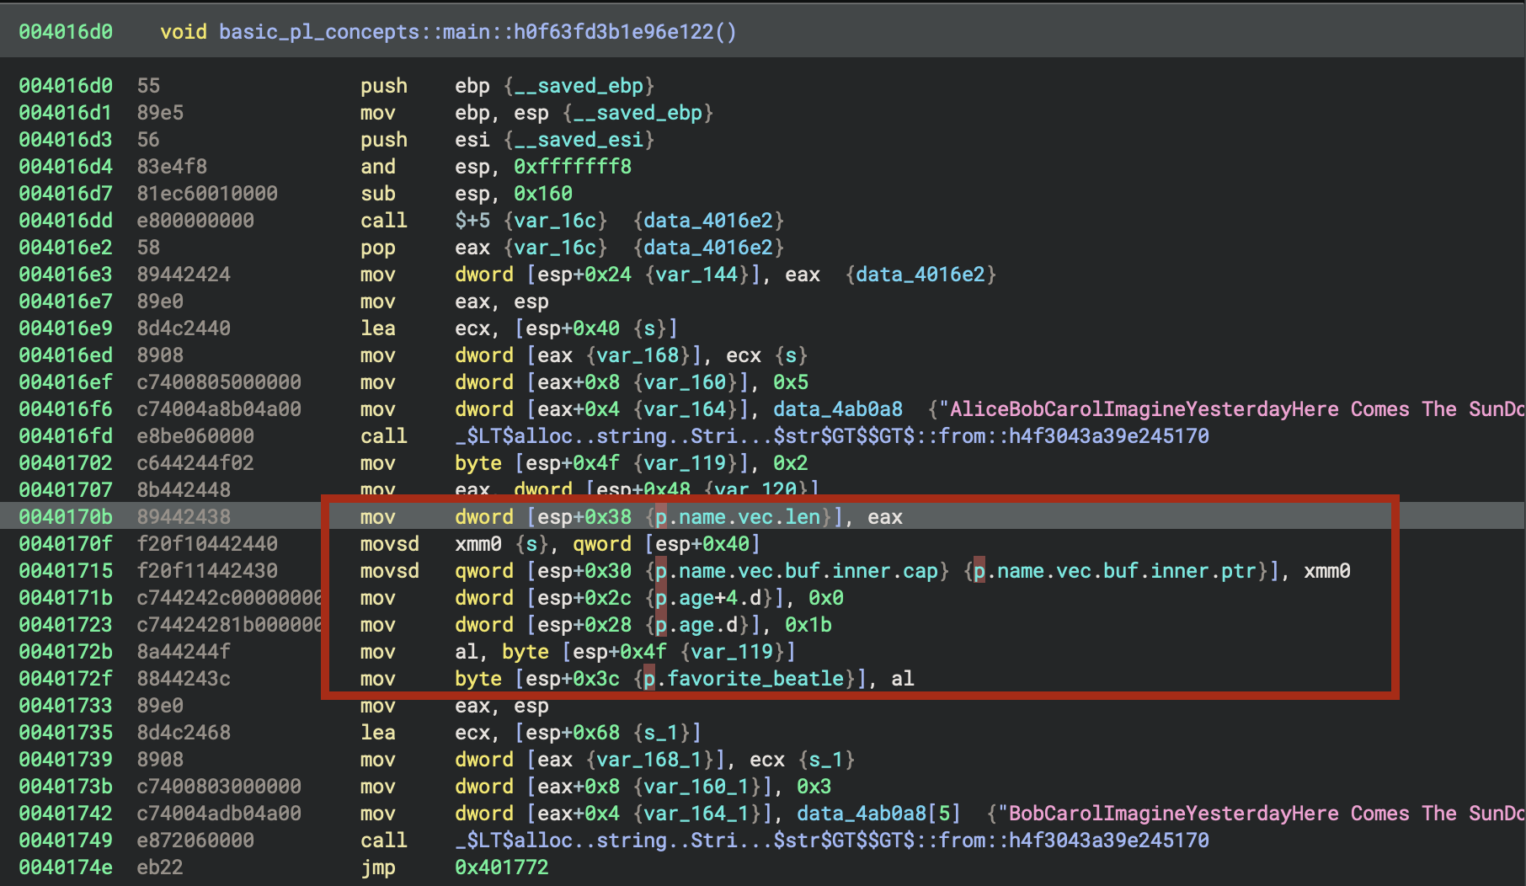Follow the String::from call target at 004016fd
1526x886 pixels.
coord(831,436)
